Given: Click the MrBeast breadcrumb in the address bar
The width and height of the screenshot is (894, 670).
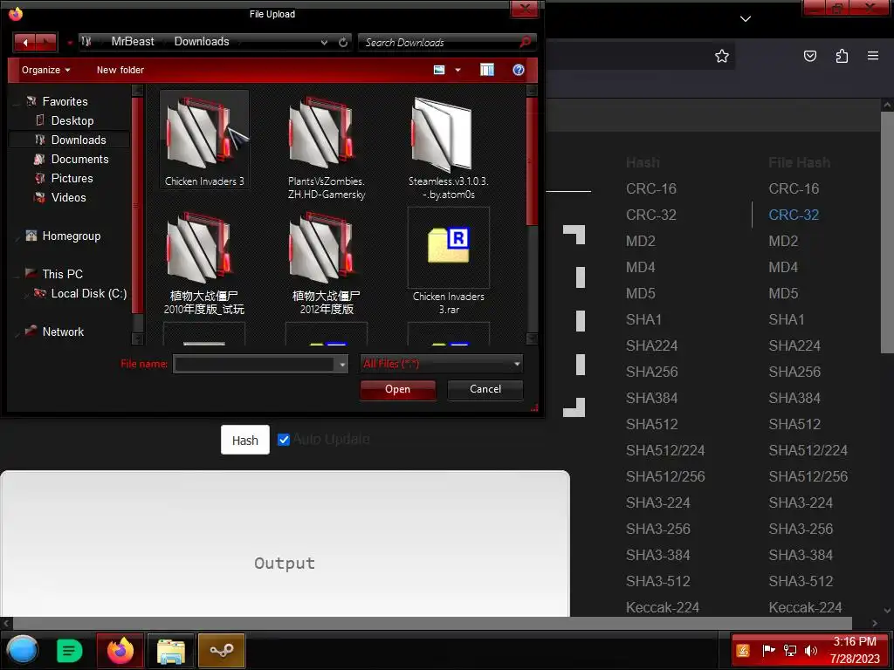Looking at the screenshot, I should 133,42.
